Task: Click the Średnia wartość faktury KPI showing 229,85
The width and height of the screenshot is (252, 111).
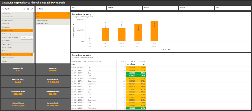Action: point(18,93)
